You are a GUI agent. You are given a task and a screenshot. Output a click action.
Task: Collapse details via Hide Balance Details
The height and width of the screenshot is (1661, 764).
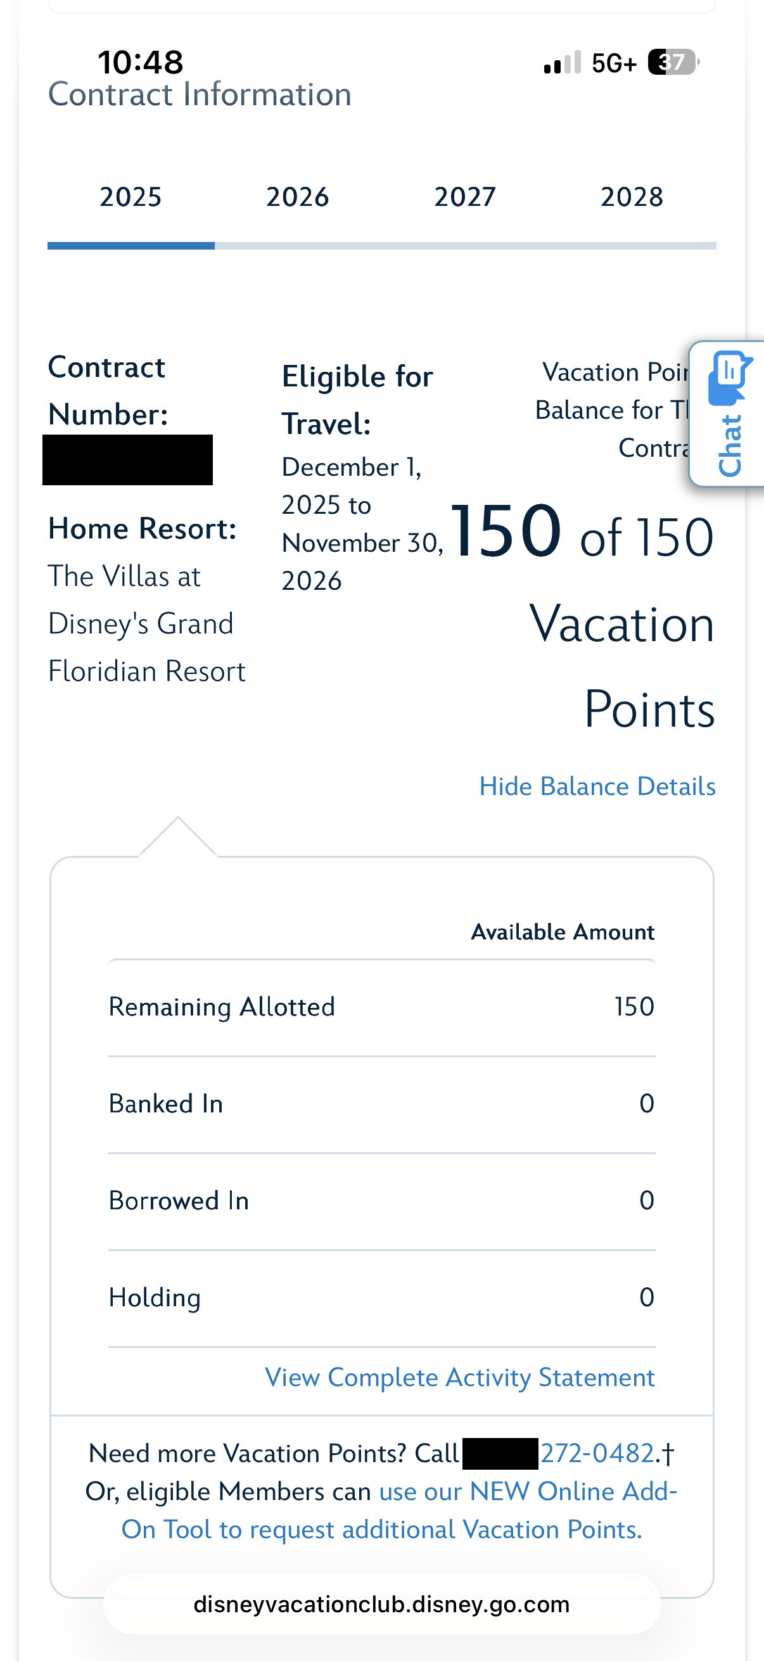[597, 787]
